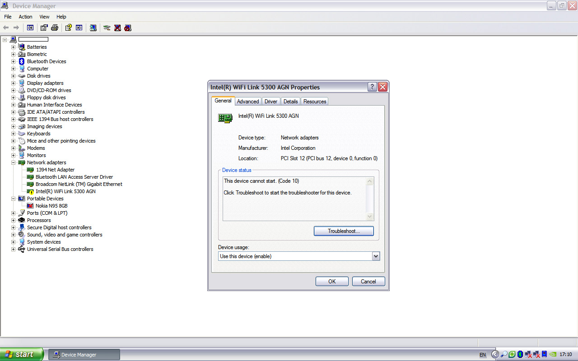Switch to the Details tab
Screen dimensions: 578x361
[x=291, y=102]
